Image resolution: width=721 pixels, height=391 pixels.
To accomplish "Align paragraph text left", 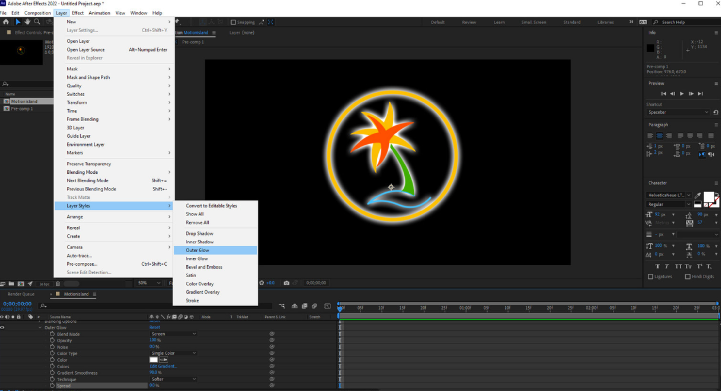I will [650, 135].
